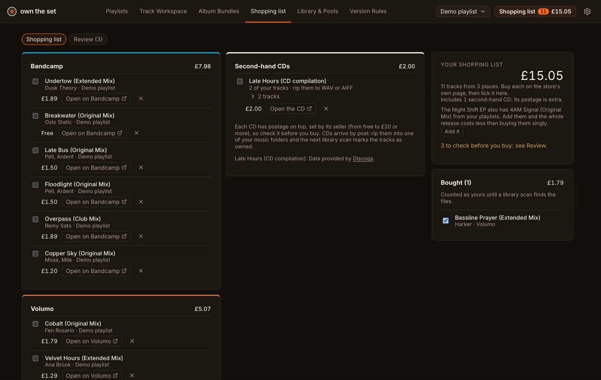This screenshot has width=601, height=380.
Task: Open Undertow on Bandcamp
Action: tap(96, 99)
